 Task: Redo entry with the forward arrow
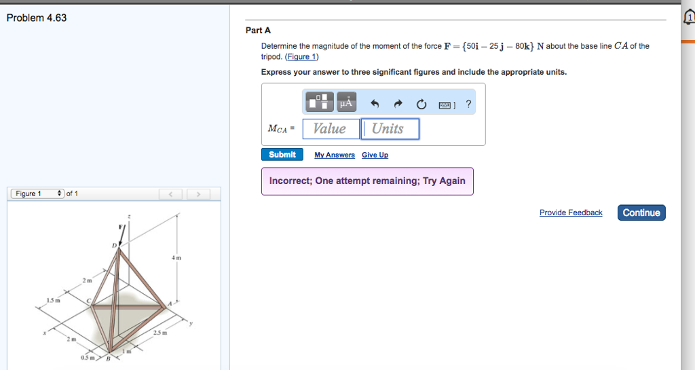(x=398, y=104)
